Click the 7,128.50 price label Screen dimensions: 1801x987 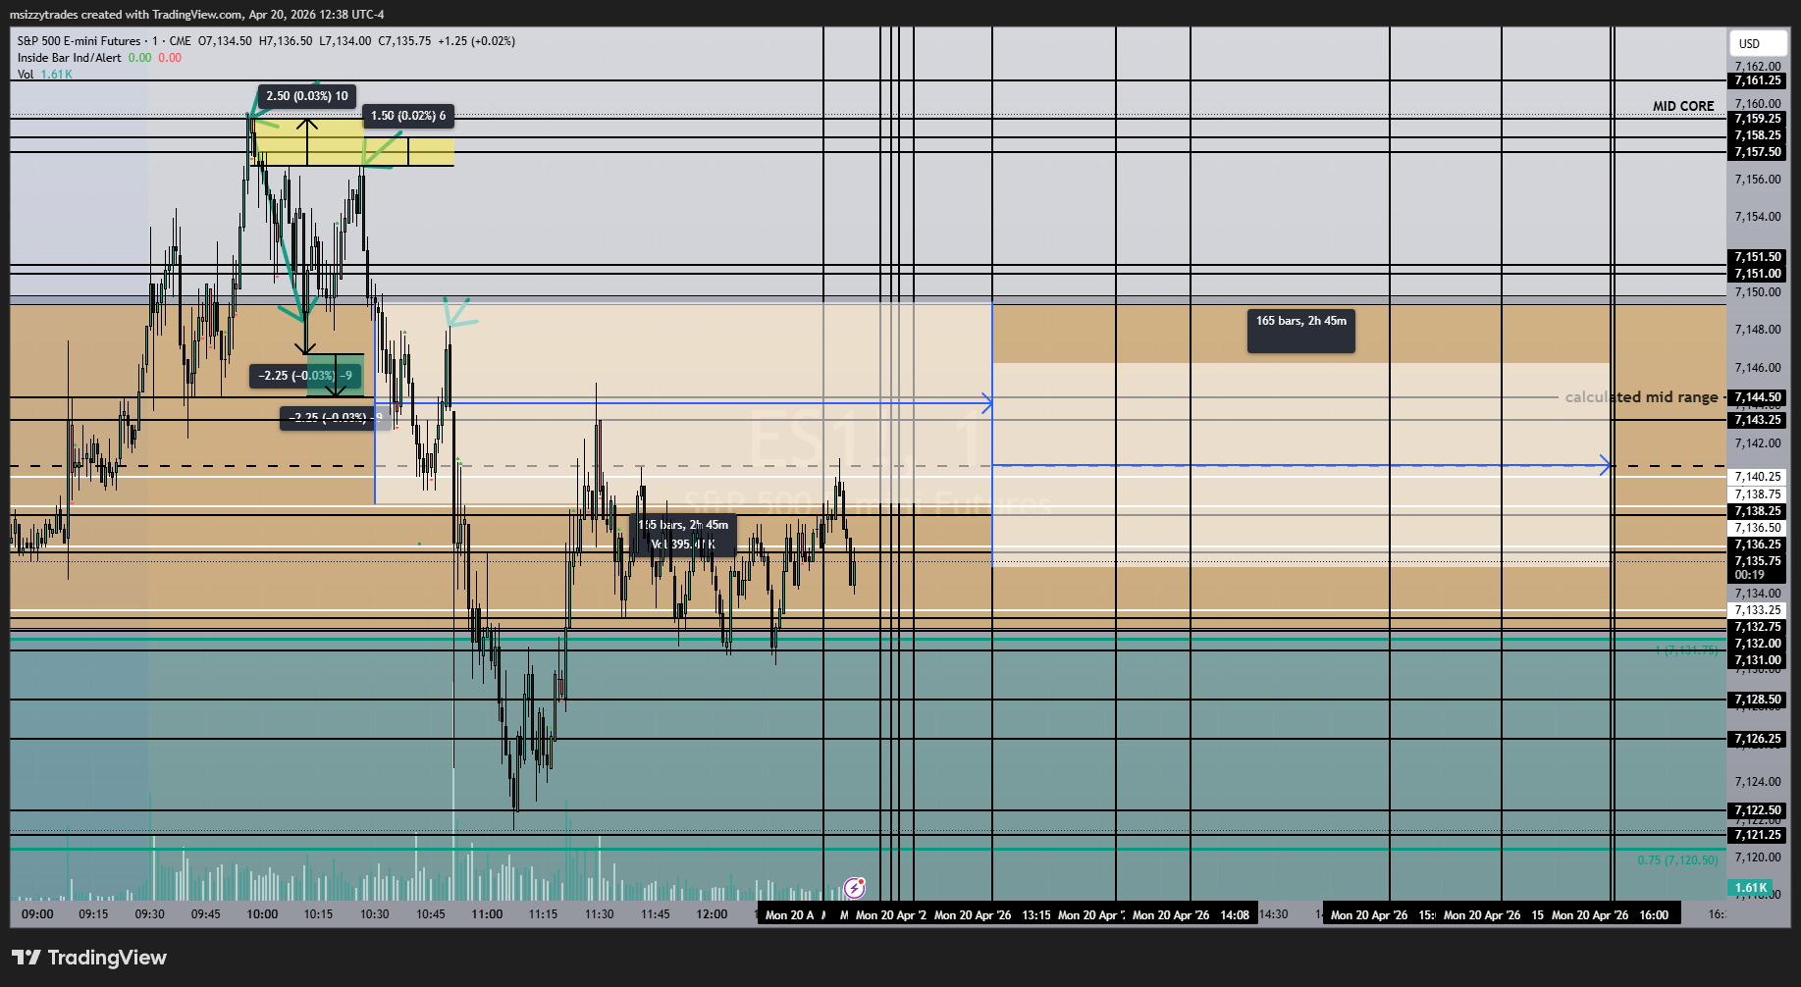1758,701
